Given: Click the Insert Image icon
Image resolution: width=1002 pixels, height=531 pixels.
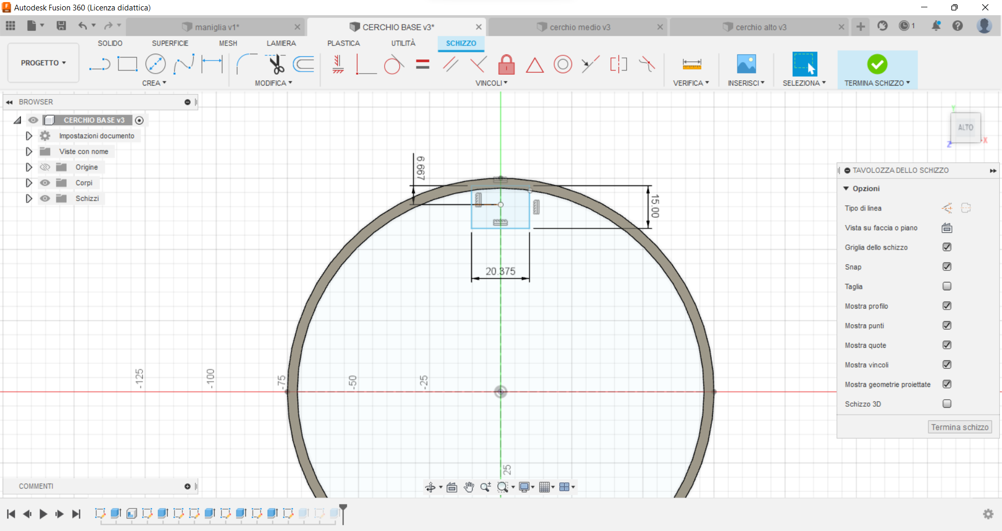Looking at the screenshot, I should coord(746,64).
